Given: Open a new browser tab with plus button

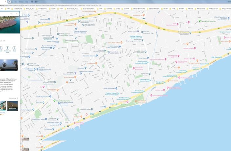Looking at the screenshot, I should pyautogui.click(x=10, y=2).
